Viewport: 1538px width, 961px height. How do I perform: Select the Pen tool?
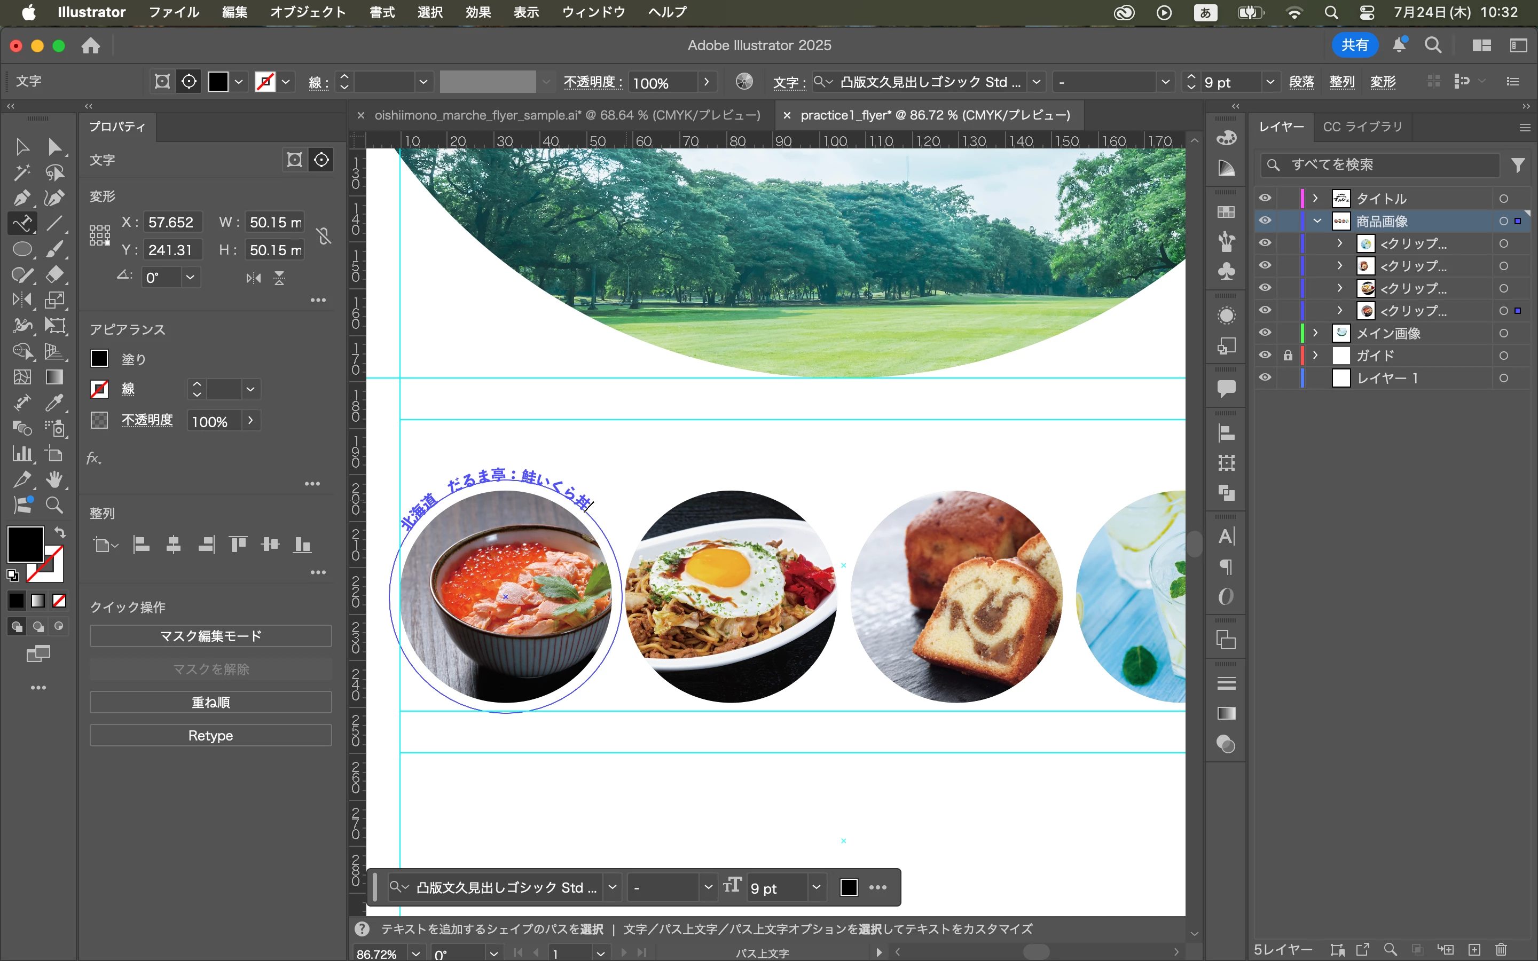tap(22, 198)
